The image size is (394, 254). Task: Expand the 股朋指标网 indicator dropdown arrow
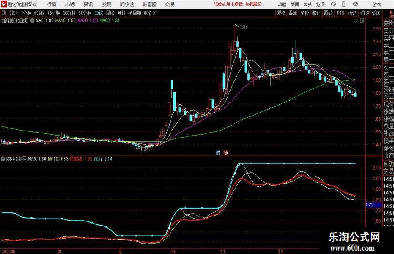(3, 159)
